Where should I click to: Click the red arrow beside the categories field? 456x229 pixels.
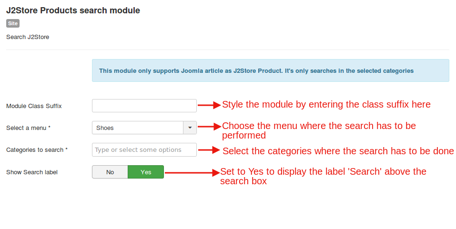[x=210, y=150]
